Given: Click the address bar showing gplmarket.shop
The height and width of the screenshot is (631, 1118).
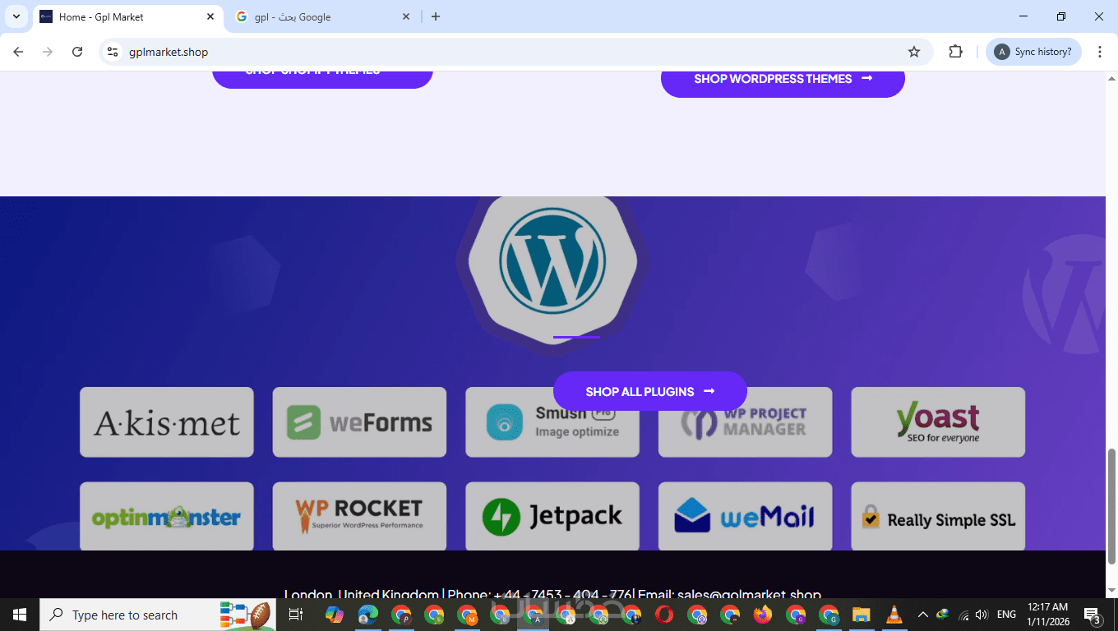Looking at the screenshot, I should coord(516,52).
